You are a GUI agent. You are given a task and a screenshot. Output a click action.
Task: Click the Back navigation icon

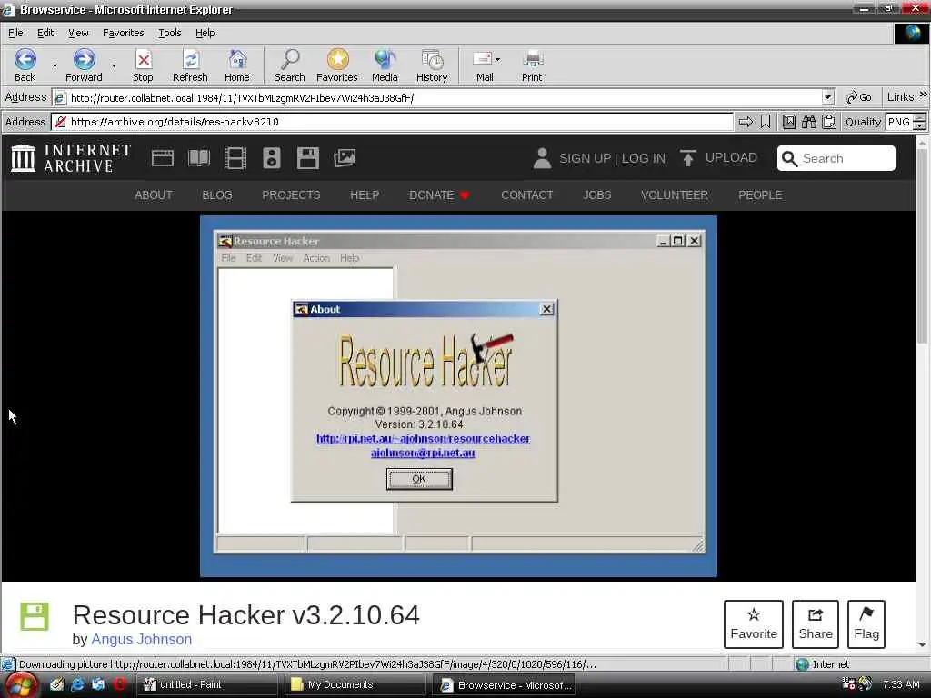point(25,59)
